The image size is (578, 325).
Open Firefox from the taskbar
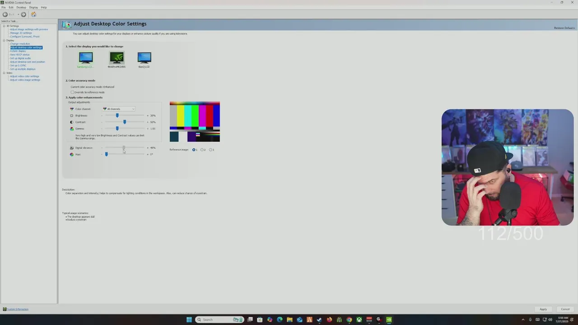click(329, 320)
